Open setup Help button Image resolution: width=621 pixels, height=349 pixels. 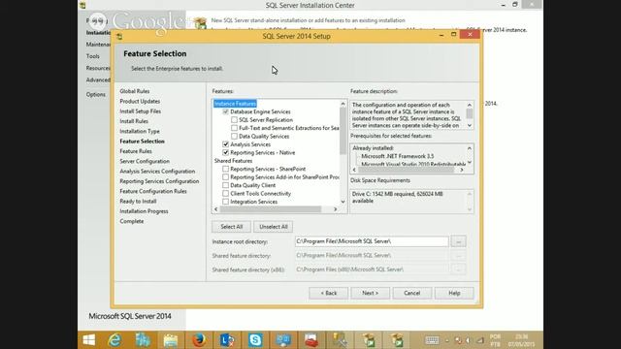454,293
